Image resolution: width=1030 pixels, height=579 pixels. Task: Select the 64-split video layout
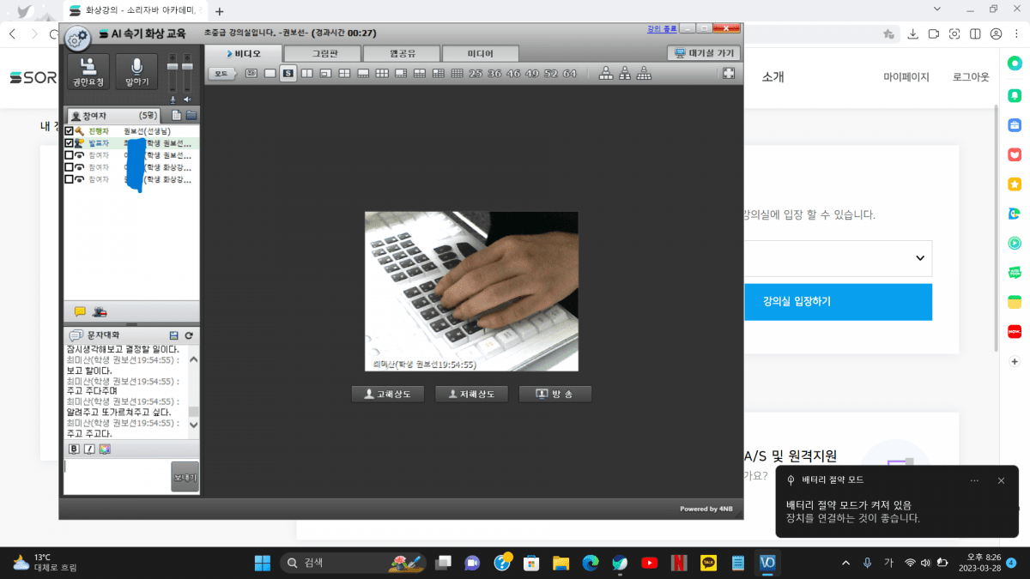(x=570, y=74)
